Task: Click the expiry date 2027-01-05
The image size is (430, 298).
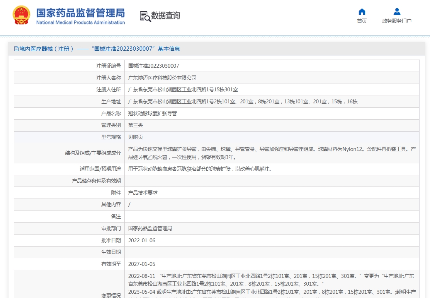Action: coord(142,264)
